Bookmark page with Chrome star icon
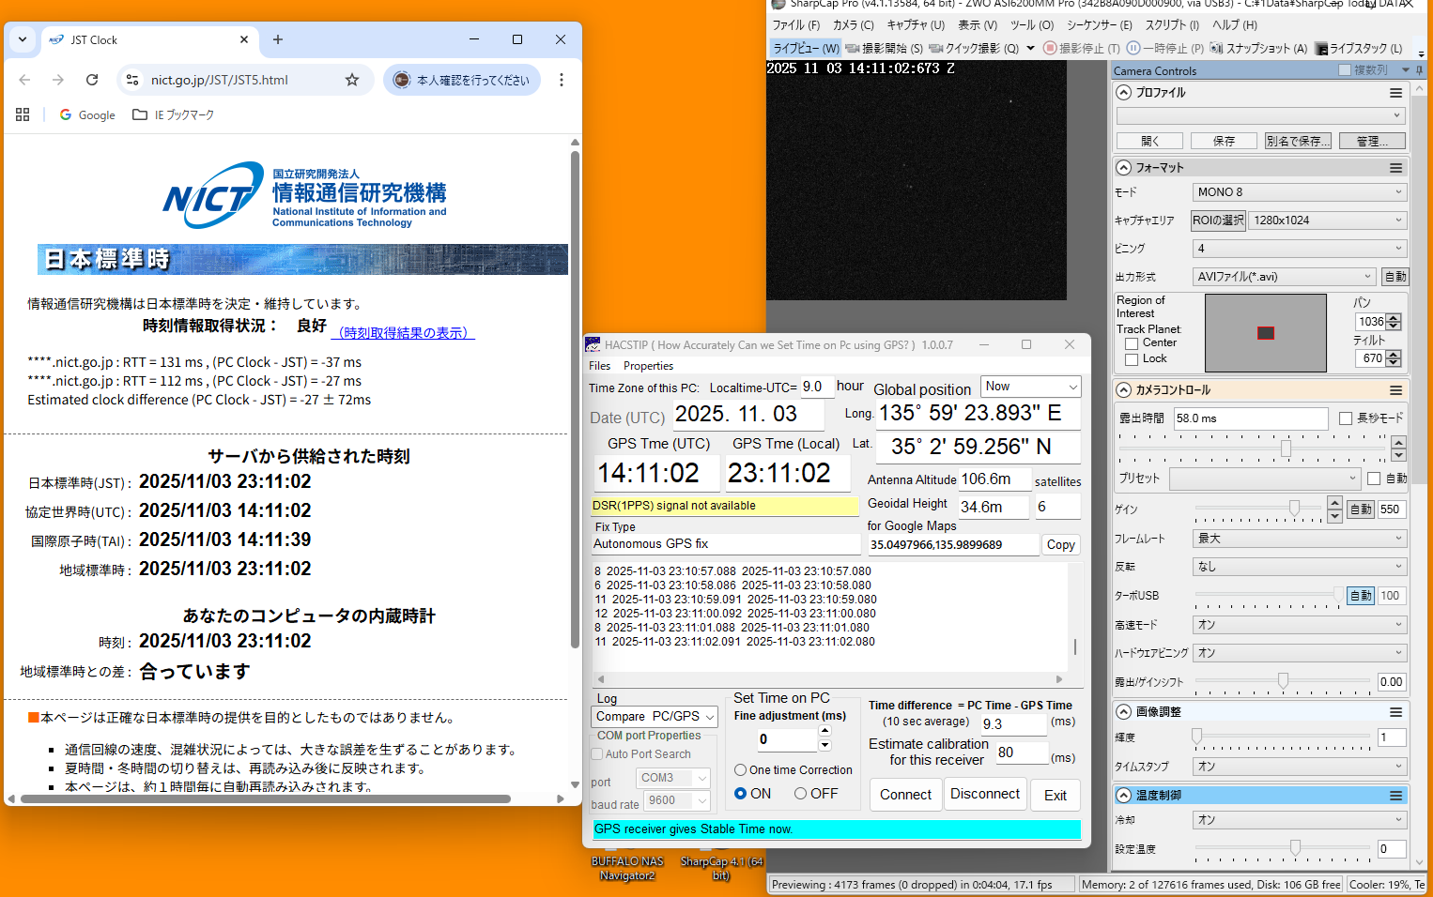Image resolution: width=1433 pixels, height=897 pixels. pyautogui.click(x=352, y=80)
